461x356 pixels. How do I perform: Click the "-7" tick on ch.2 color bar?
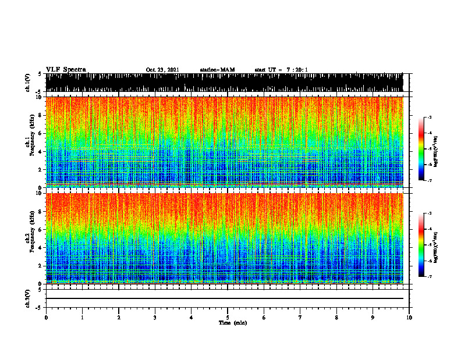point(430,277)
